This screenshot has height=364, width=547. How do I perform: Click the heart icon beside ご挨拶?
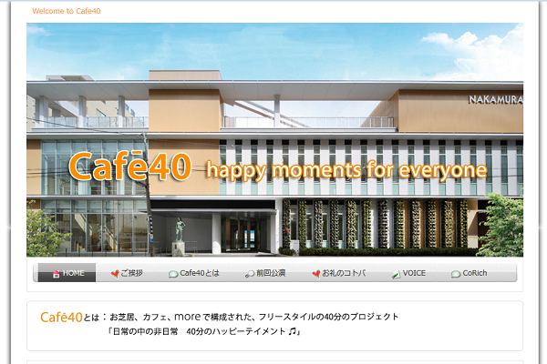point(115,273)
